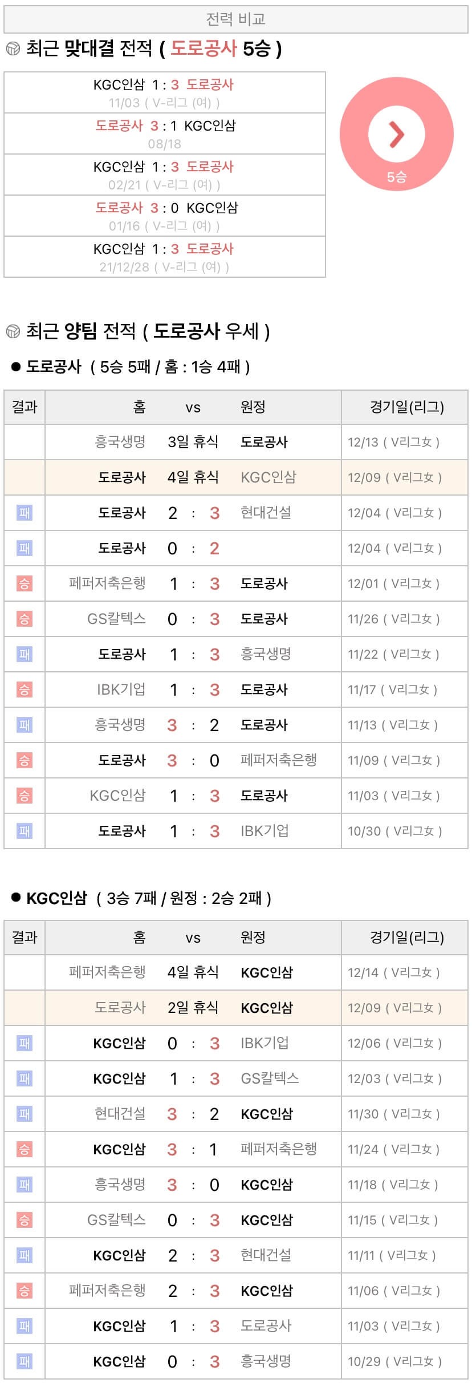Click volleyball icon beside 최근 양팀 전적 heading
Image resolution: width=472 pixels, height=1387 pixels.
[x=13, y=331]
